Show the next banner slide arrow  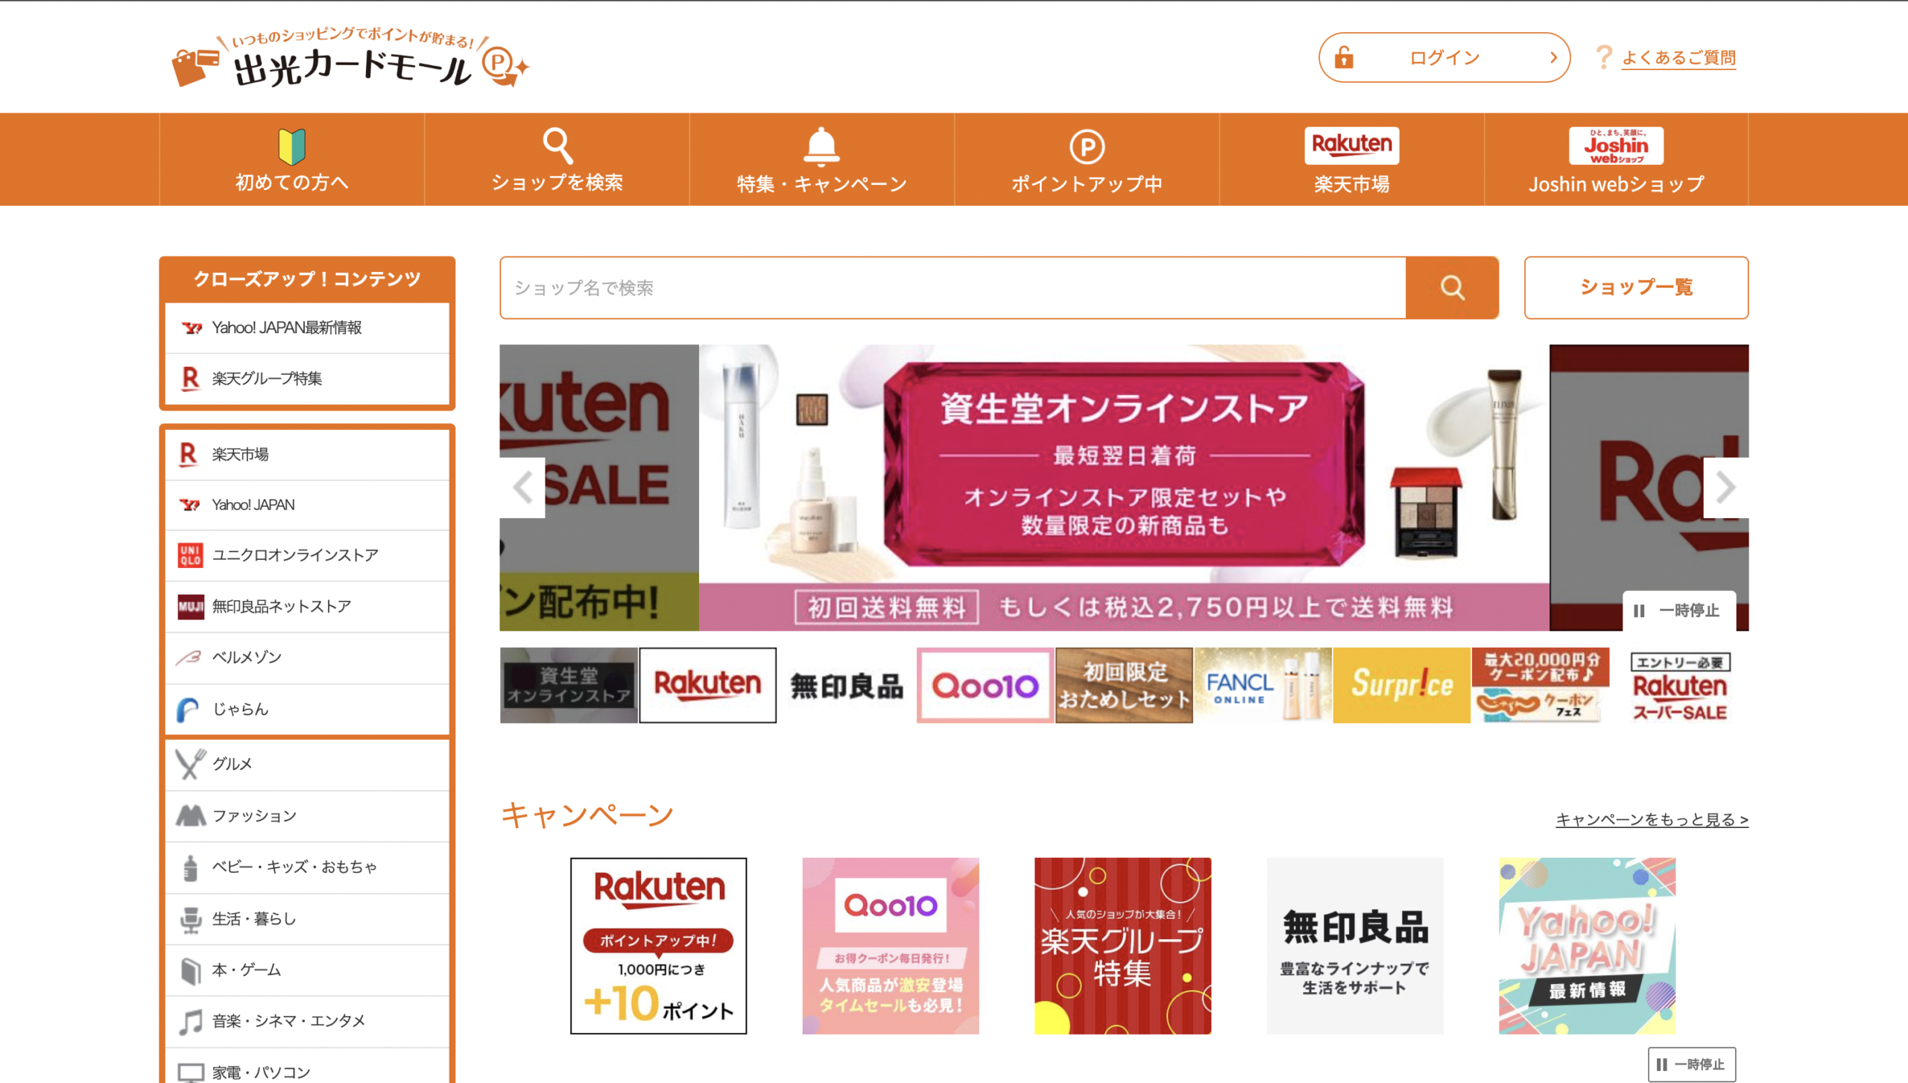[x=1725, y=487]
